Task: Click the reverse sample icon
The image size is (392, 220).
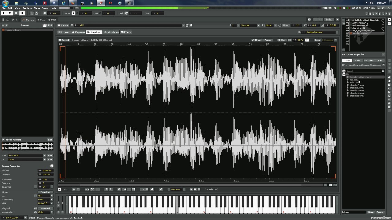Action: [119, 189]
